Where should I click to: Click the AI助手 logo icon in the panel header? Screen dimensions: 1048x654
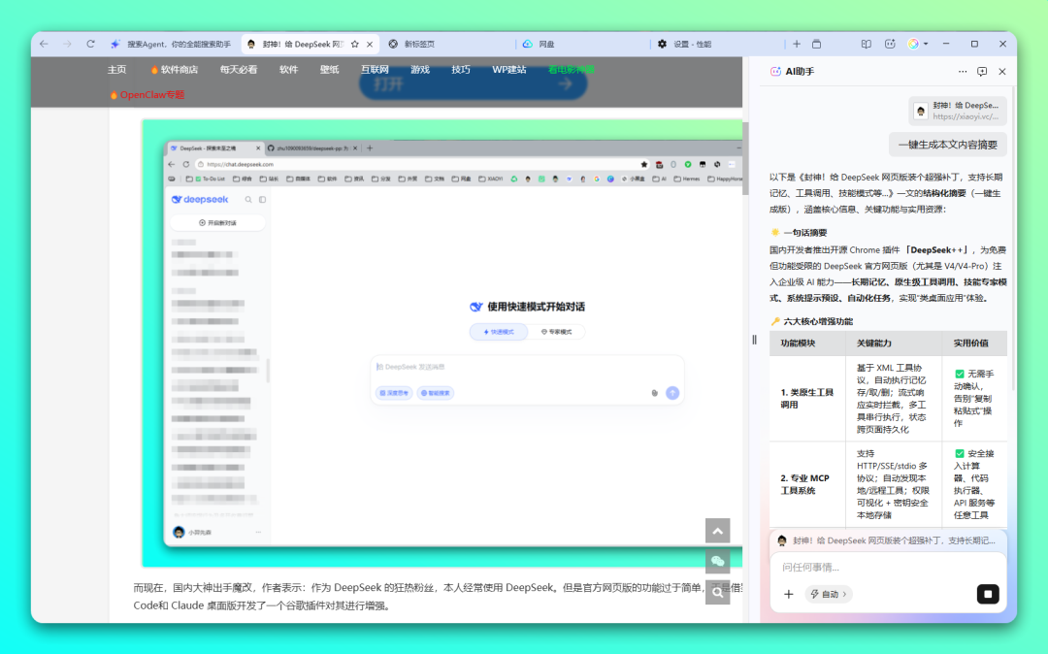pyautogui.click(x=775, y=72)
